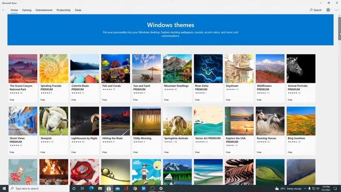341x192 pixels.
Task: Open the Entertainment tab
Action: coord(44,10)
